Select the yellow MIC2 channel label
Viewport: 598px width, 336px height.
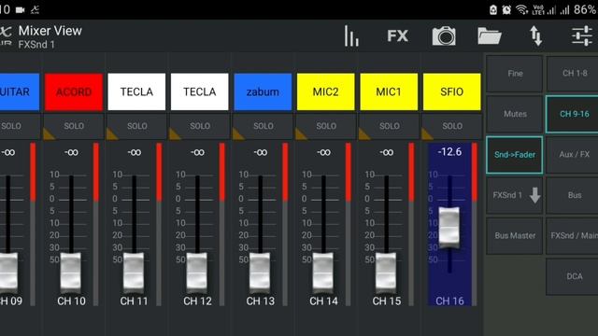pyautogui.click(x=326, y=91)
